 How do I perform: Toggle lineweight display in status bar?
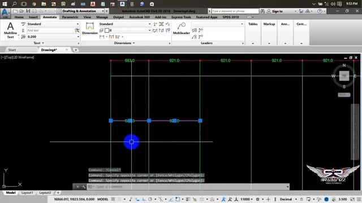click(188, 199)
